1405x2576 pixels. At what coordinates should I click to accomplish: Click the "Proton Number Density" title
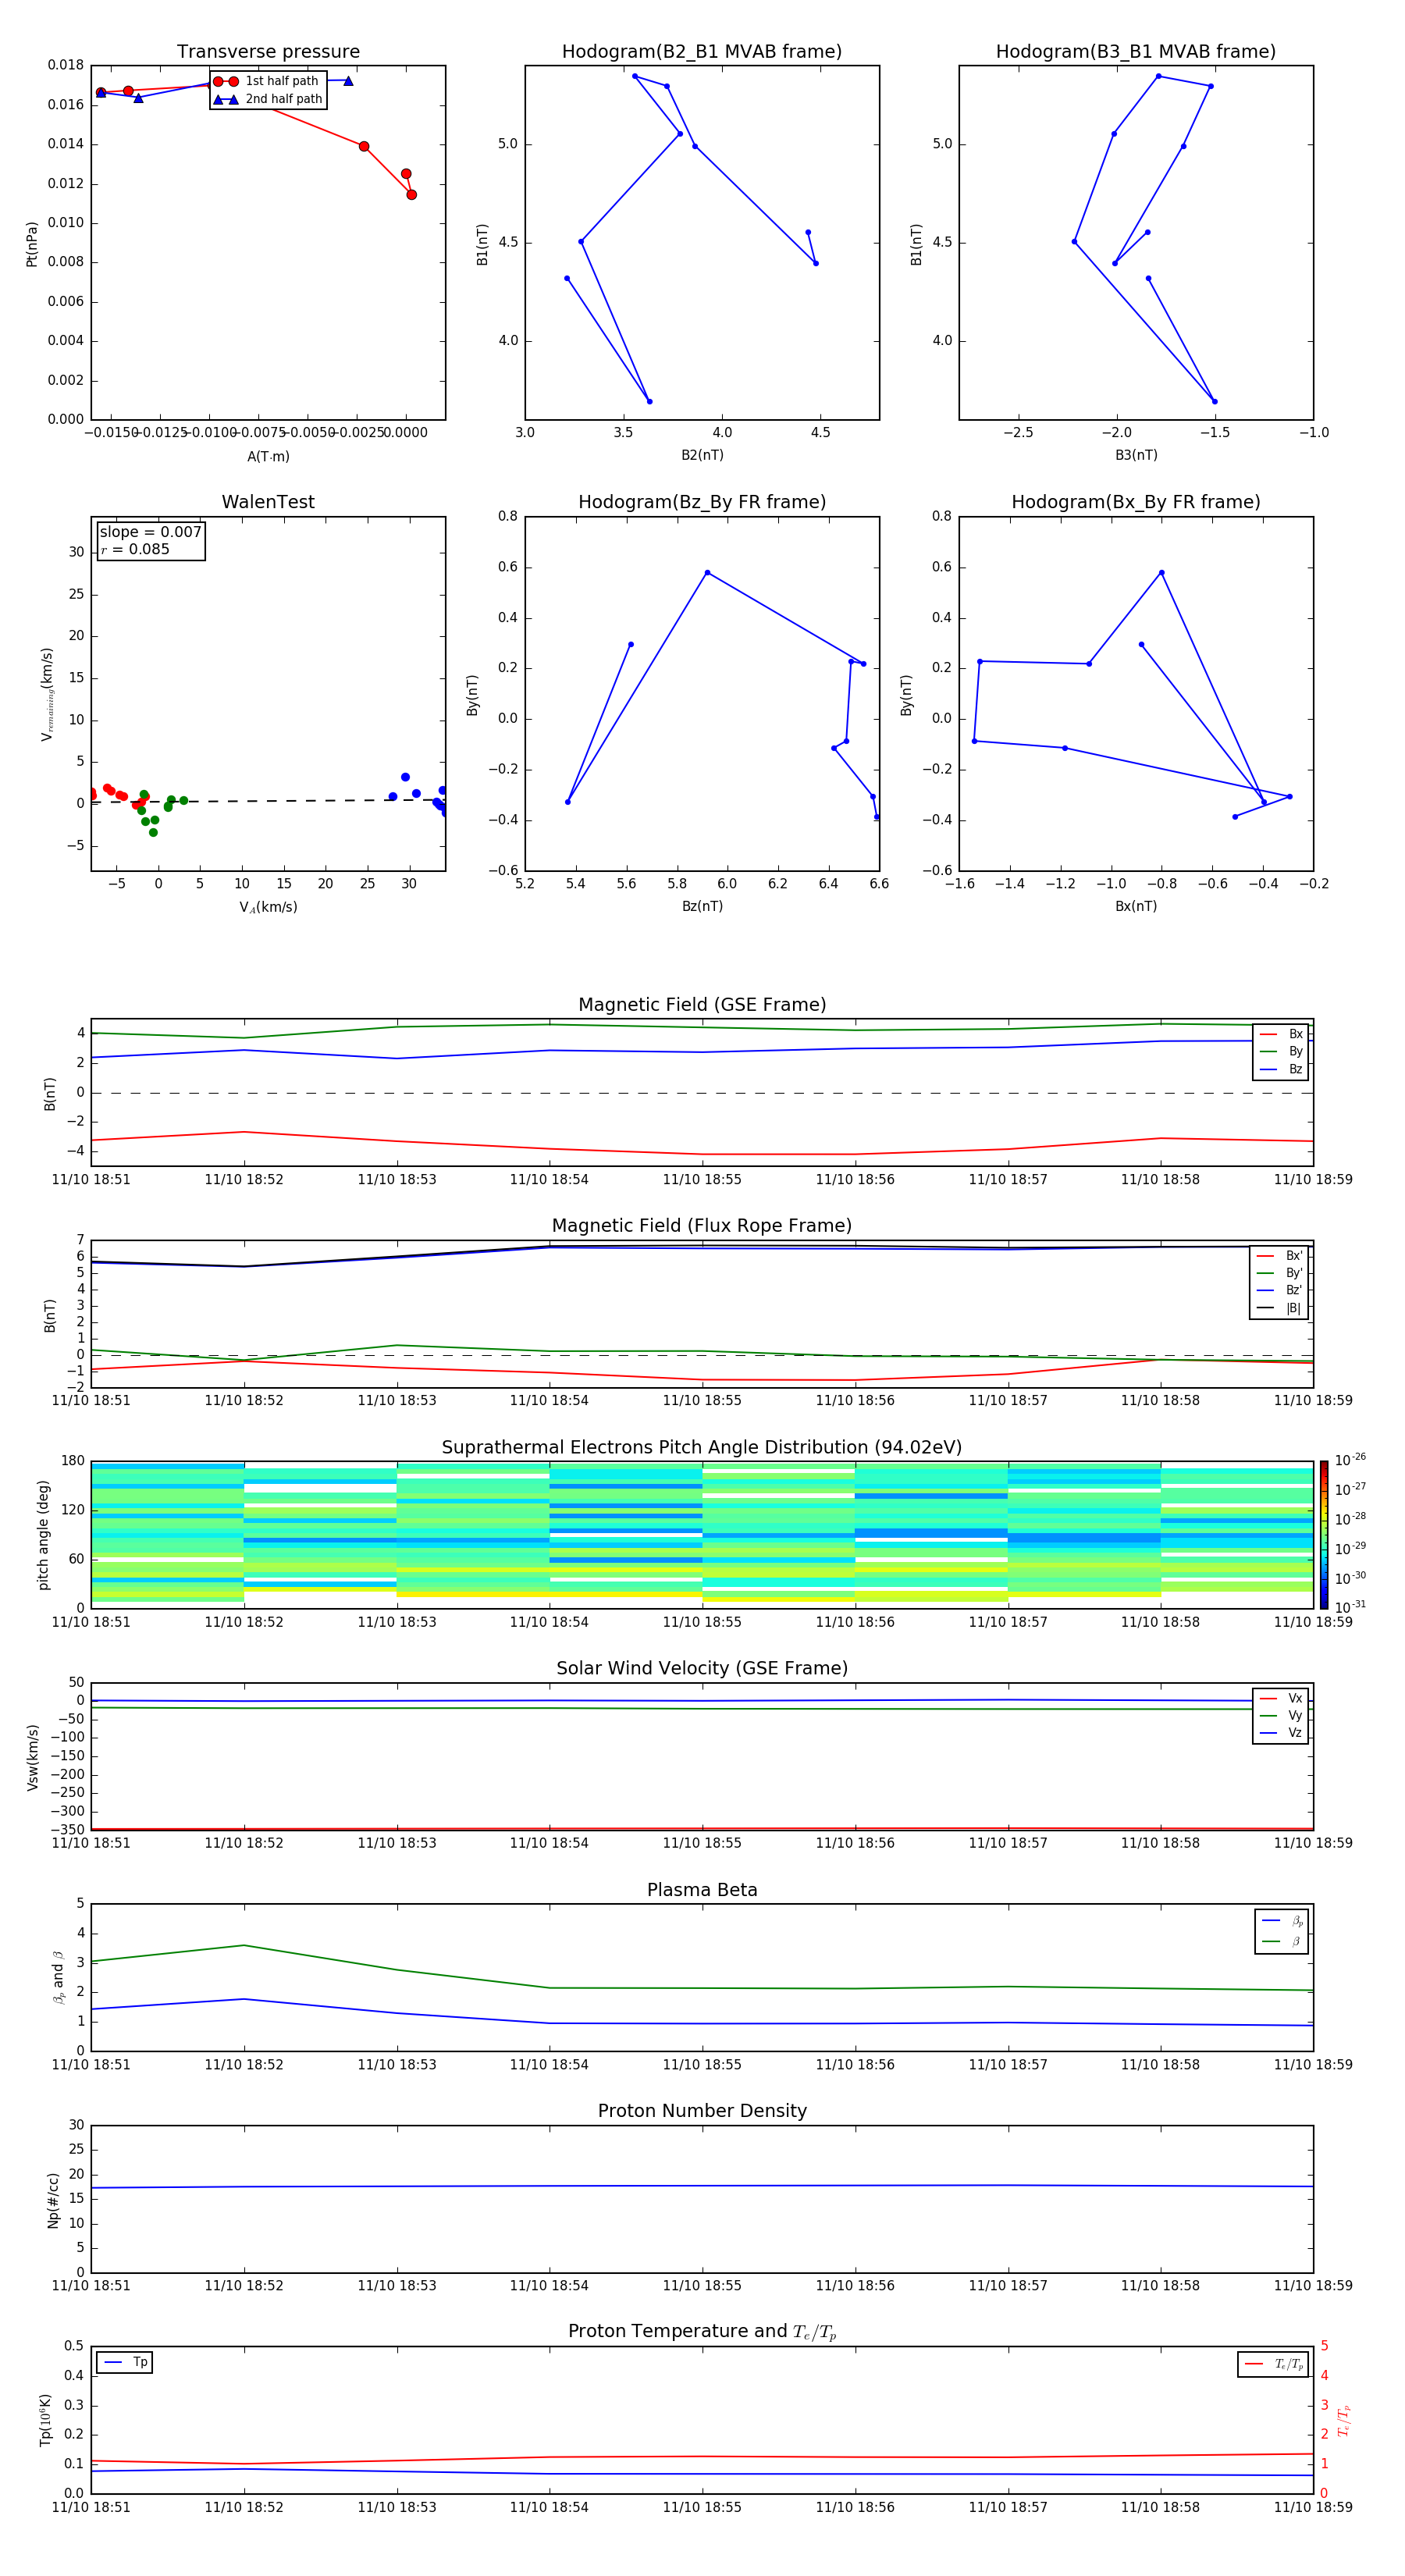702,2112
